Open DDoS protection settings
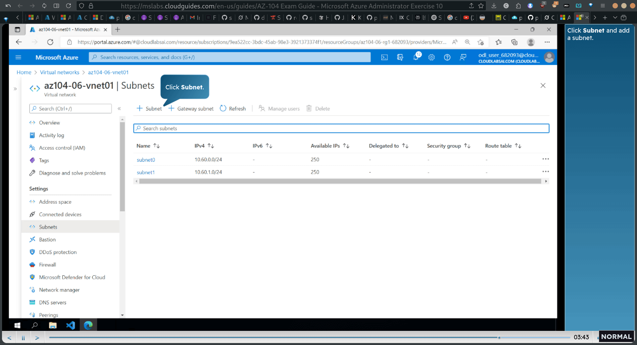The height and width of the screenshot is (345, 637). pyautogui.click(x=57, y=252)
